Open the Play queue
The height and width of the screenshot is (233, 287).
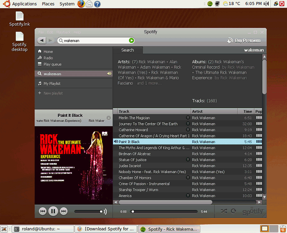(52, 64)
